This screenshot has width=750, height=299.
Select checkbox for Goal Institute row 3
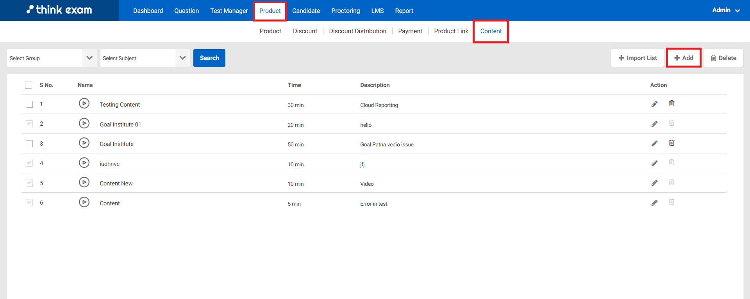pyautogui.click(x=29, y=144)
